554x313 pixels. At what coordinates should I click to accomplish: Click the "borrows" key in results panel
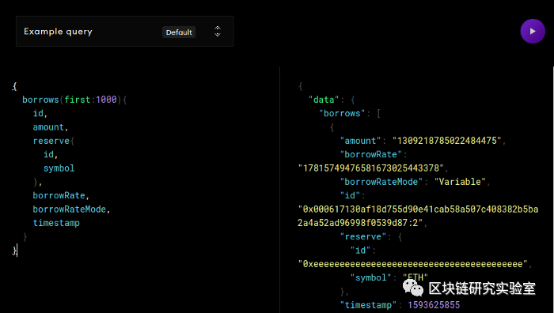click(x=342, y=113)
